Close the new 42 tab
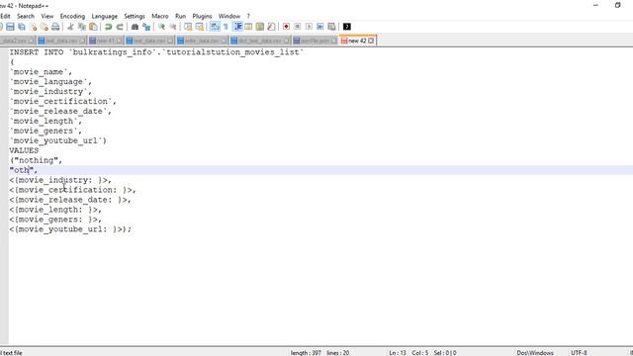This screenshot has height=356, width=633. click(371, 41)
